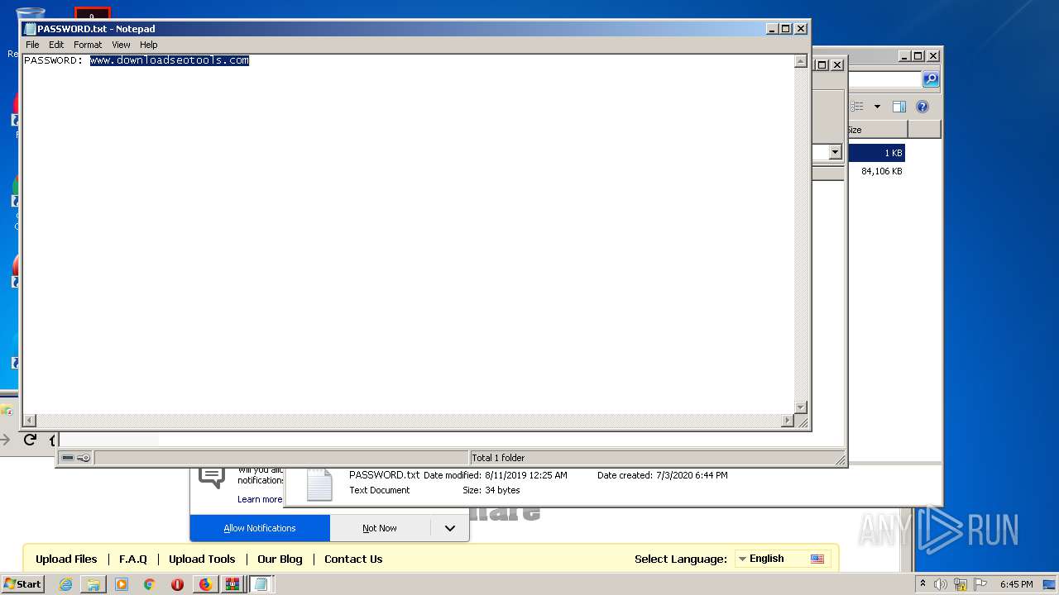
Task: Close the WinRAR window behind Notepad
Action: click(837, 64)
